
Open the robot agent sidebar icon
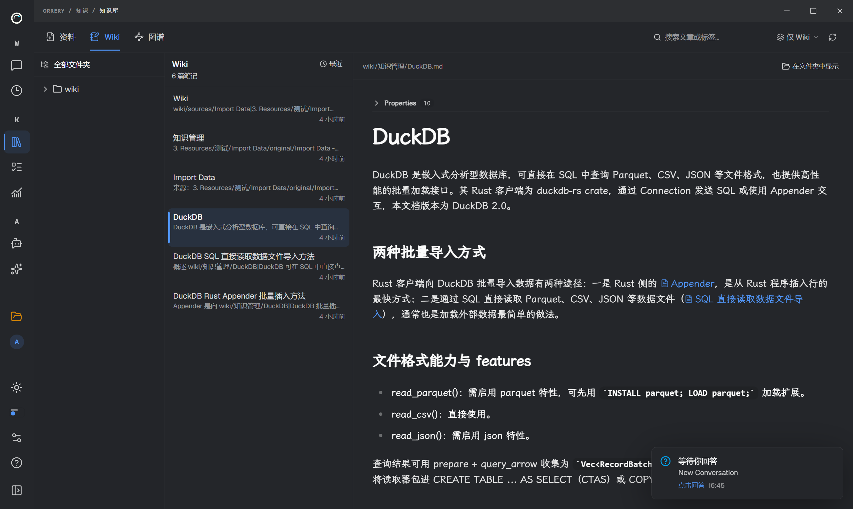pyautogui.click(x=16, y=244)
